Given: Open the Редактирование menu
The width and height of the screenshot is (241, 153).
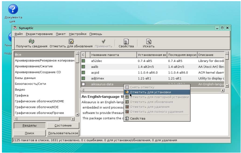Looking at the screenshot, I should [39, 34].
